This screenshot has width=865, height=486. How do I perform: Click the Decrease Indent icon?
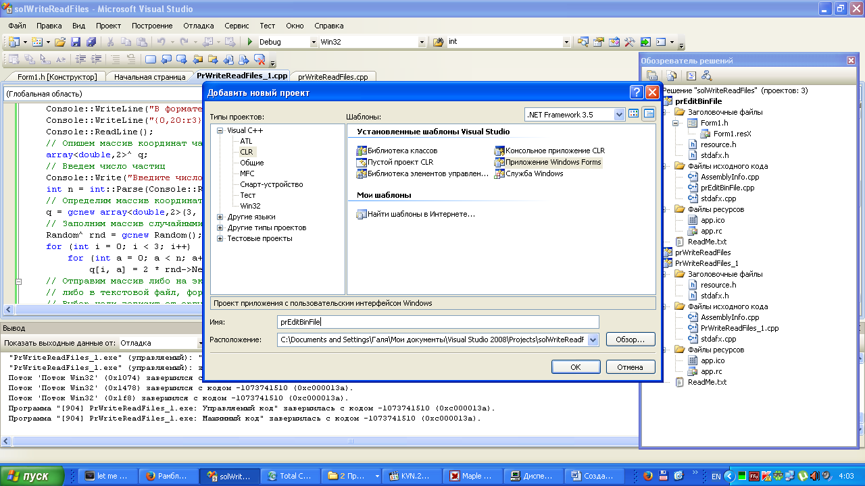point(81,59)
